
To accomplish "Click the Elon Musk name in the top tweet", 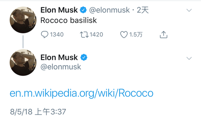I will (59, 10).
